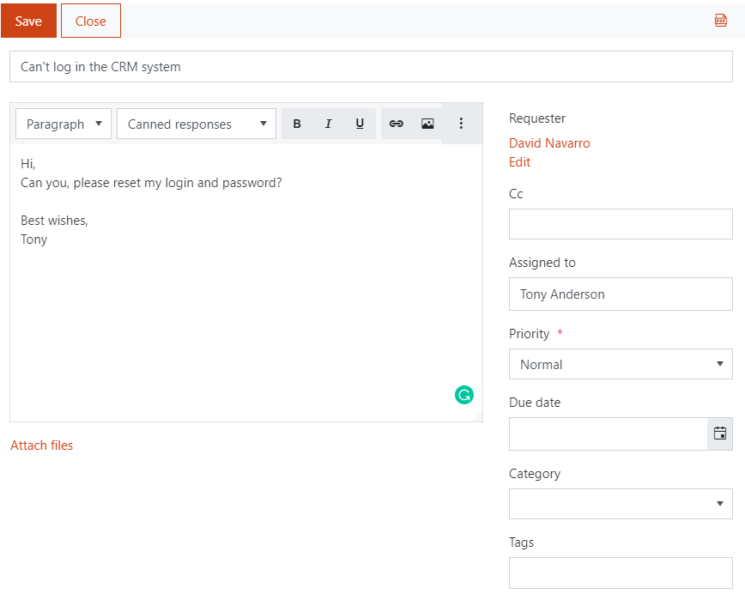Click the Close button
Viewport: 745px width, 600px height.
(x=91, y=21)
